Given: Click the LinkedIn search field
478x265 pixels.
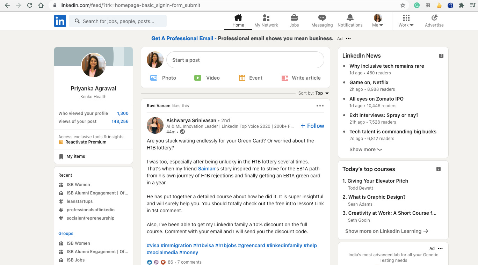Looking at the screenshot, I should click(x=118, y=21).
